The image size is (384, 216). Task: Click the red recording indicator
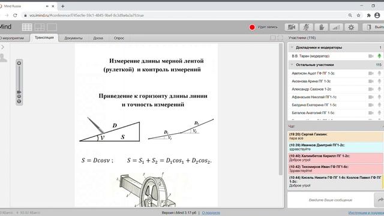252,27
